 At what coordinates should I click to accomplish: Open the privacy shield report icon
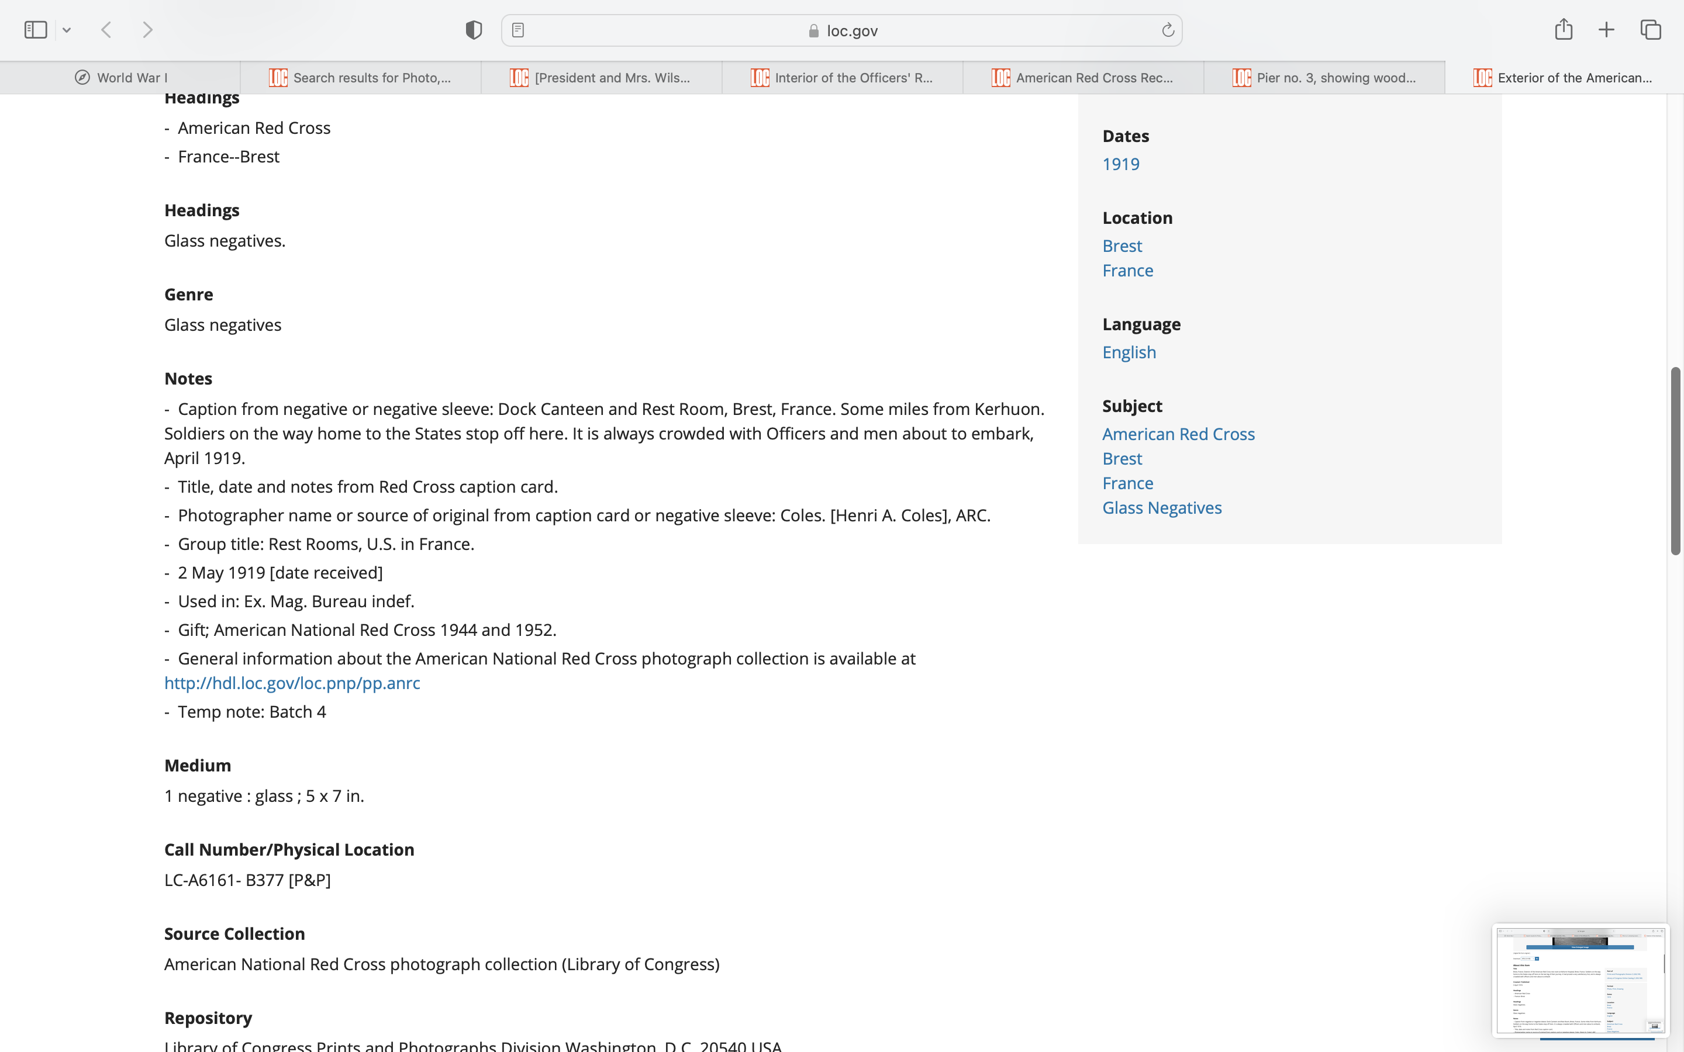[474, 30]
